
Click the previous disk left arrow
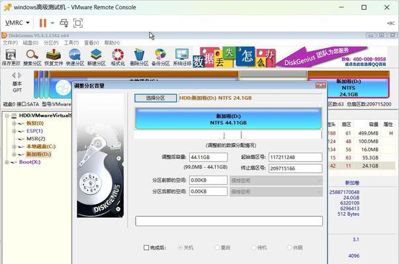click(14, 75)
